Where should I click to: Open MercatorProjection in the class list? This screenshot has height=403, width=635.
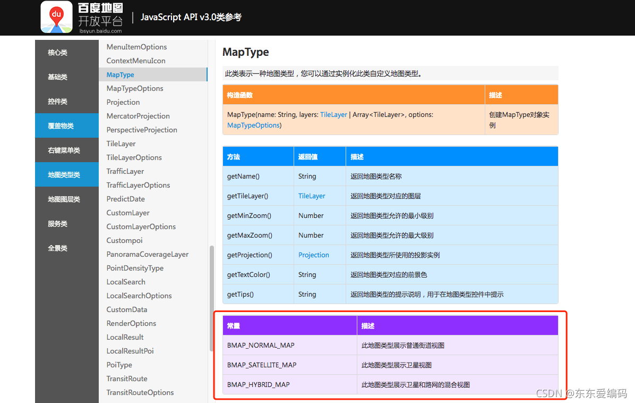click(138, 116)
